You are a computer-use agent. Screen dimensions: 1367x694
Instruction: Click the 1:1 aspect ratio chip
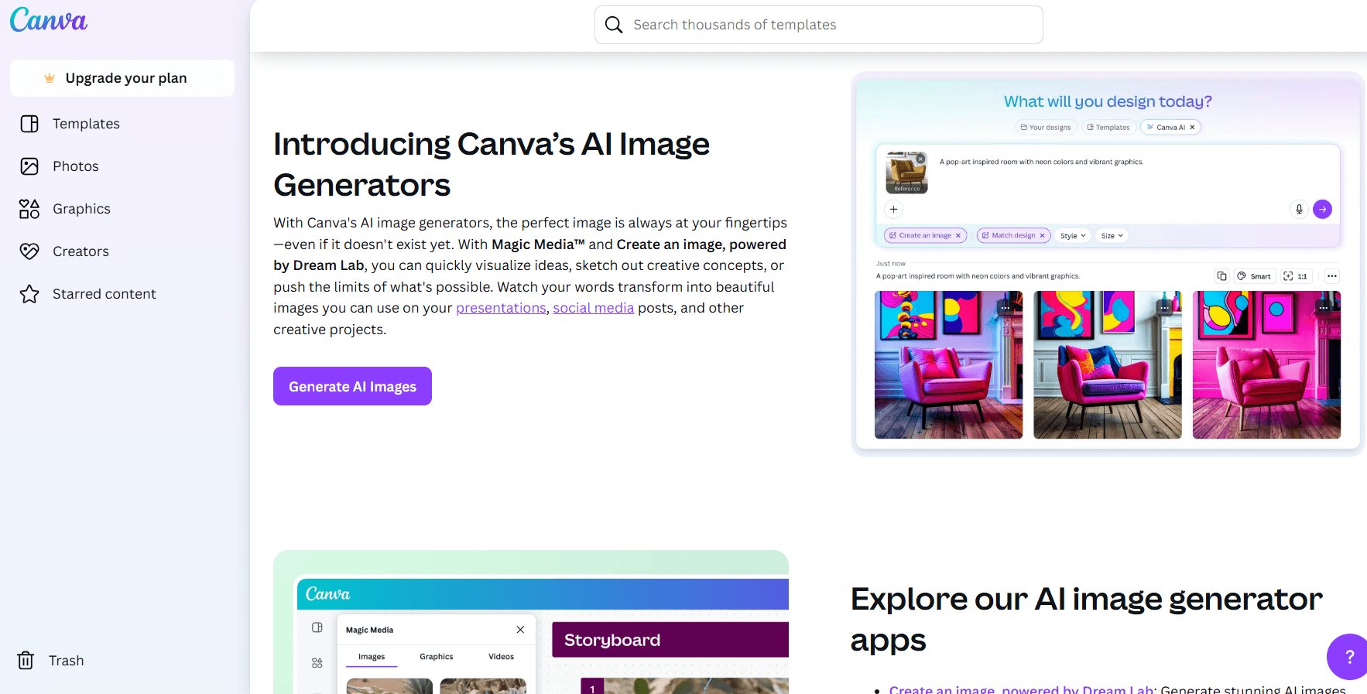click(1295, 276)
